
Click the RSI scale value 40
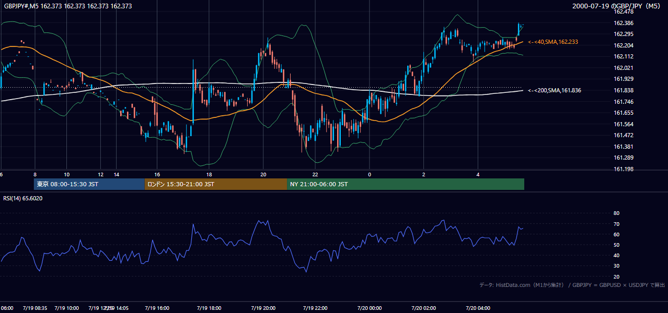(616, 255)
